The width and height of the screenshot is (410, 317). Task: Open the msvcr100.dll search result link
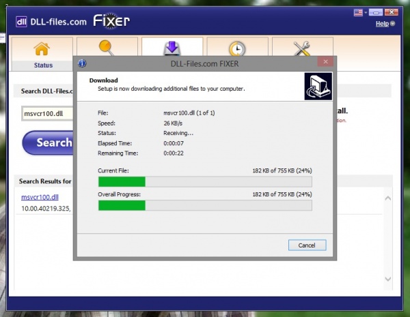point(40,197)
